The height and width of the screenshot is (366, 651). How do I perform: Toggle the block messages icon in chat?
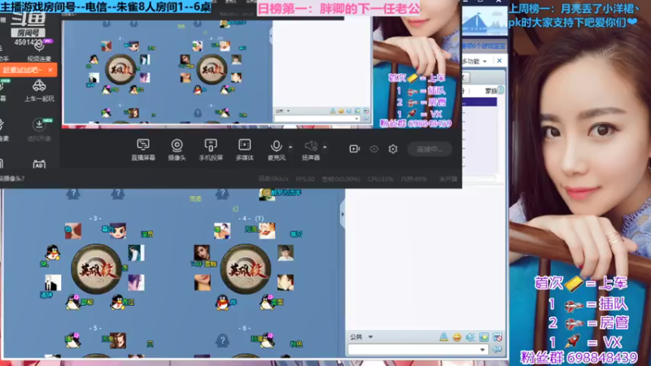click(497, 338)
